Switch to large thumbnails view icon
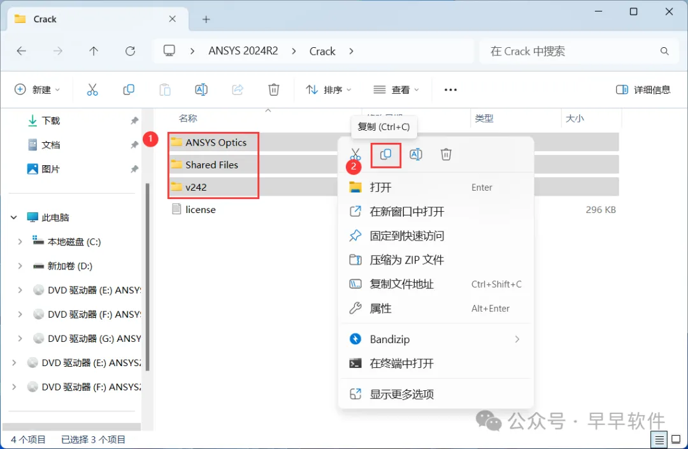The image size is (688, 449). coord(676,439)
